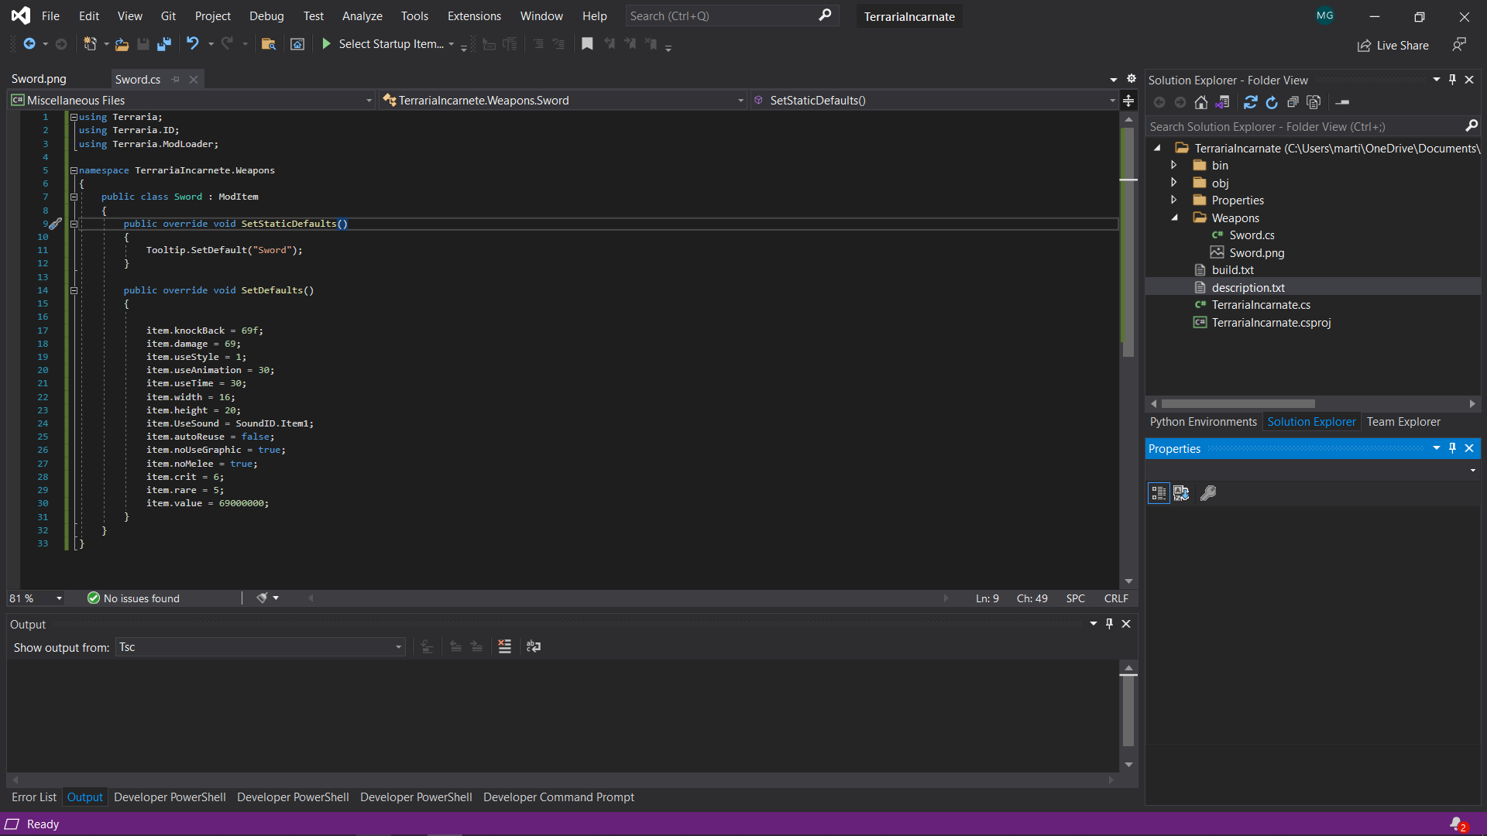This screenshot has width=1487, height=836.
Task: Click the MG account avatar
Action: pos(1325,15)
